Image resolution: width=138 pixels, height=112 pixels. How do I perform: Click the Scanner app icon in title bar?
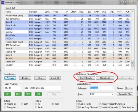point(3,2)
